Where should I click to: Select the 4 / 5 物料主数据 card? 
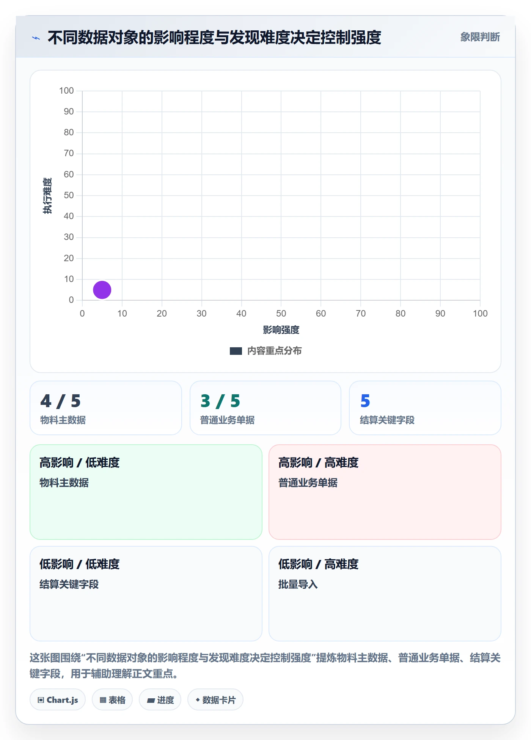point(106,408)
